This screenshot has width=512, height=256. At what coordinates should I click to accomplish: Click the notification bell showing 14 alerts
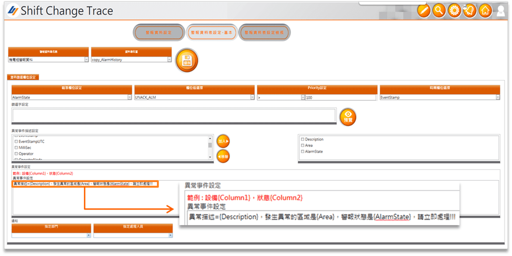click(x=471, y=10)
